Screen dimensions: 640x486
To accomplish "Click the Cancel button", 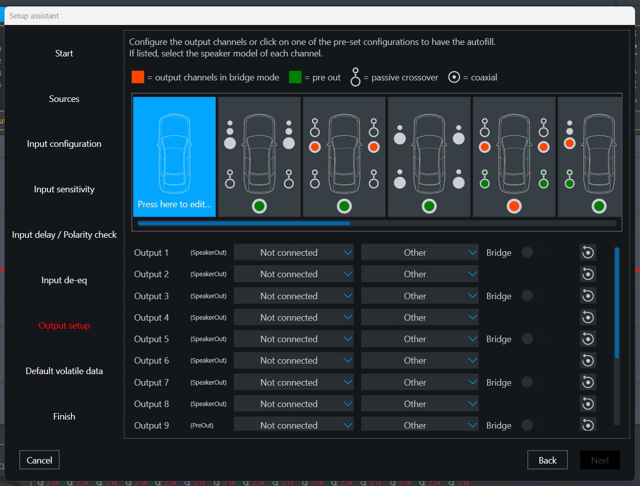I will click(x=39, y=460).
